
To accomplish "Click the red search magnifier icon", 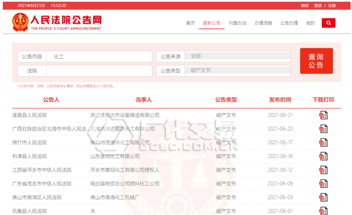I will click(x=328, y=23).
